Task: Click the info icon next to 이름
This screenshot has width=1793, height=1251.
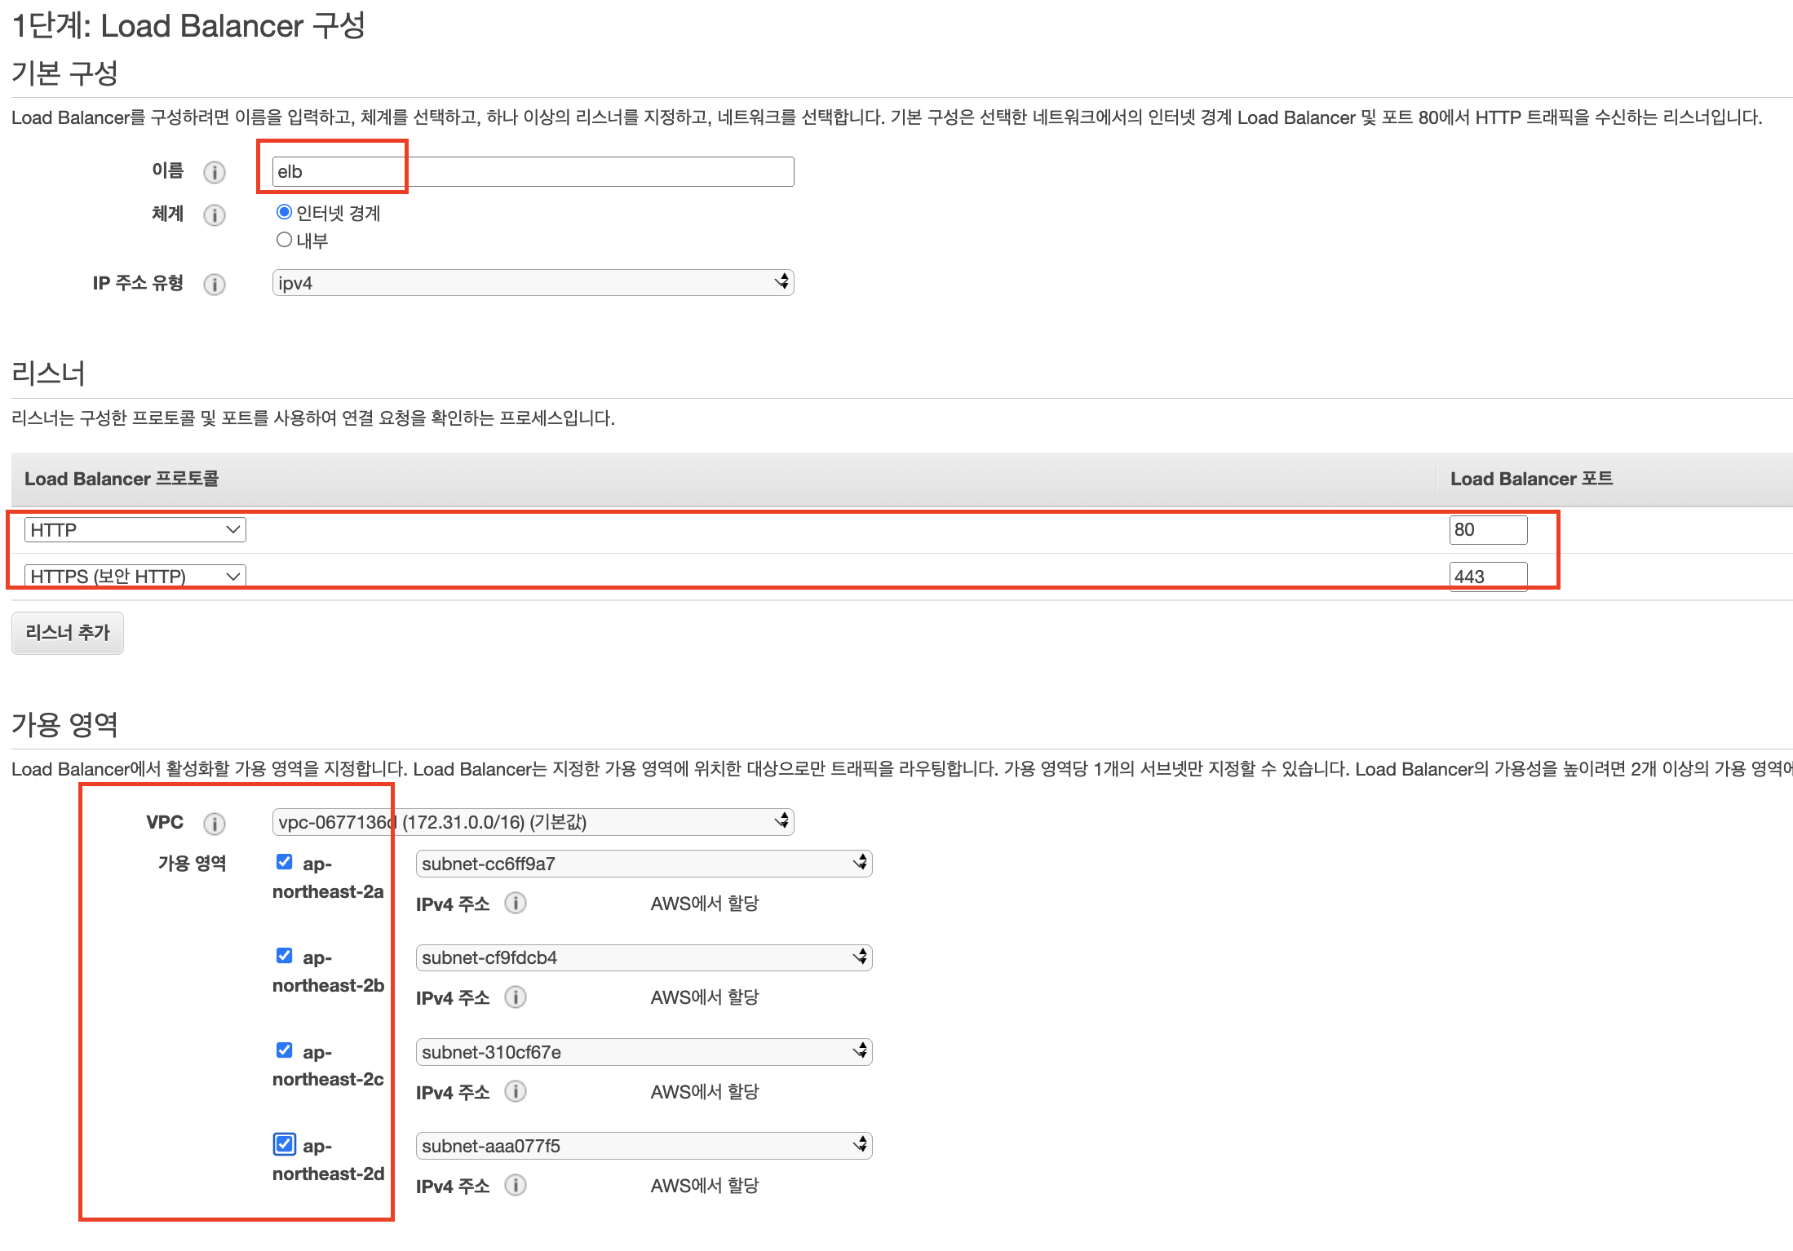Action: point(215,172)
